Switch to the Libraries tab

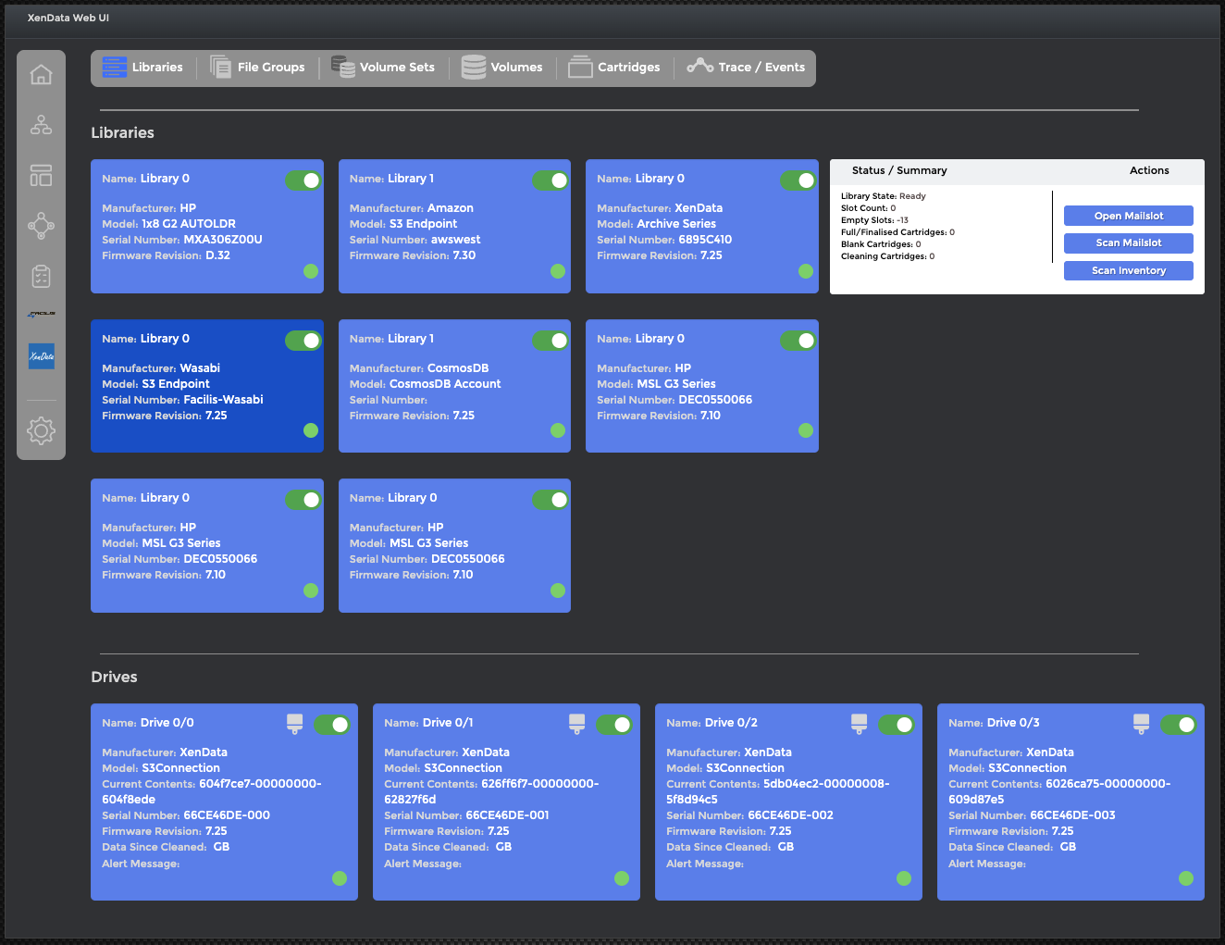coord(142,68)
